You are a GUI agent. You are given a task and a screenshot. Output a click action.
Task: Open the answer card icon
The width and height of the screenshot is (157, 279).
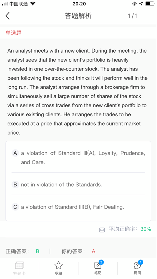pyautogui.click(x=19, y=265)
